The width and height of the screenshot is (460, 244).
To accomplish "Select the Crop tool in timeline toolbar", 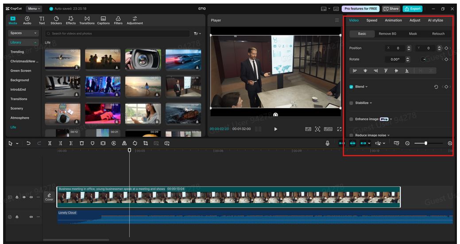I will [x=146, y=143].
